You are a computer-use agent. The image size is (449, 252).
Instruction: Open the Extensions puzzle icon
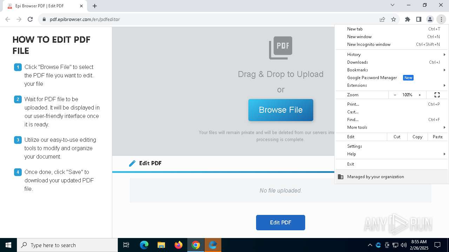(x=407, y=19)
